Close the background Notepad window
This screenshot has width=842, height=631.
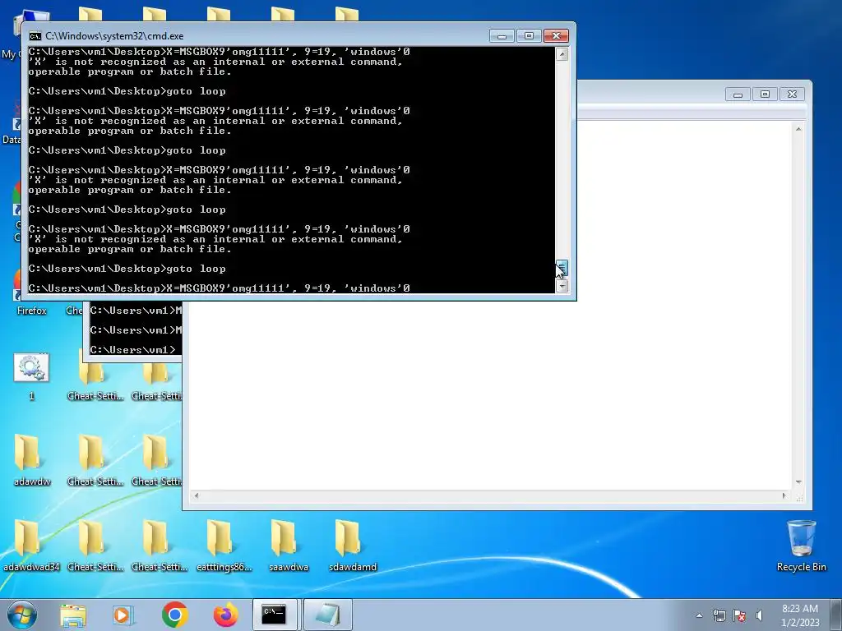(x=792, y=94)
